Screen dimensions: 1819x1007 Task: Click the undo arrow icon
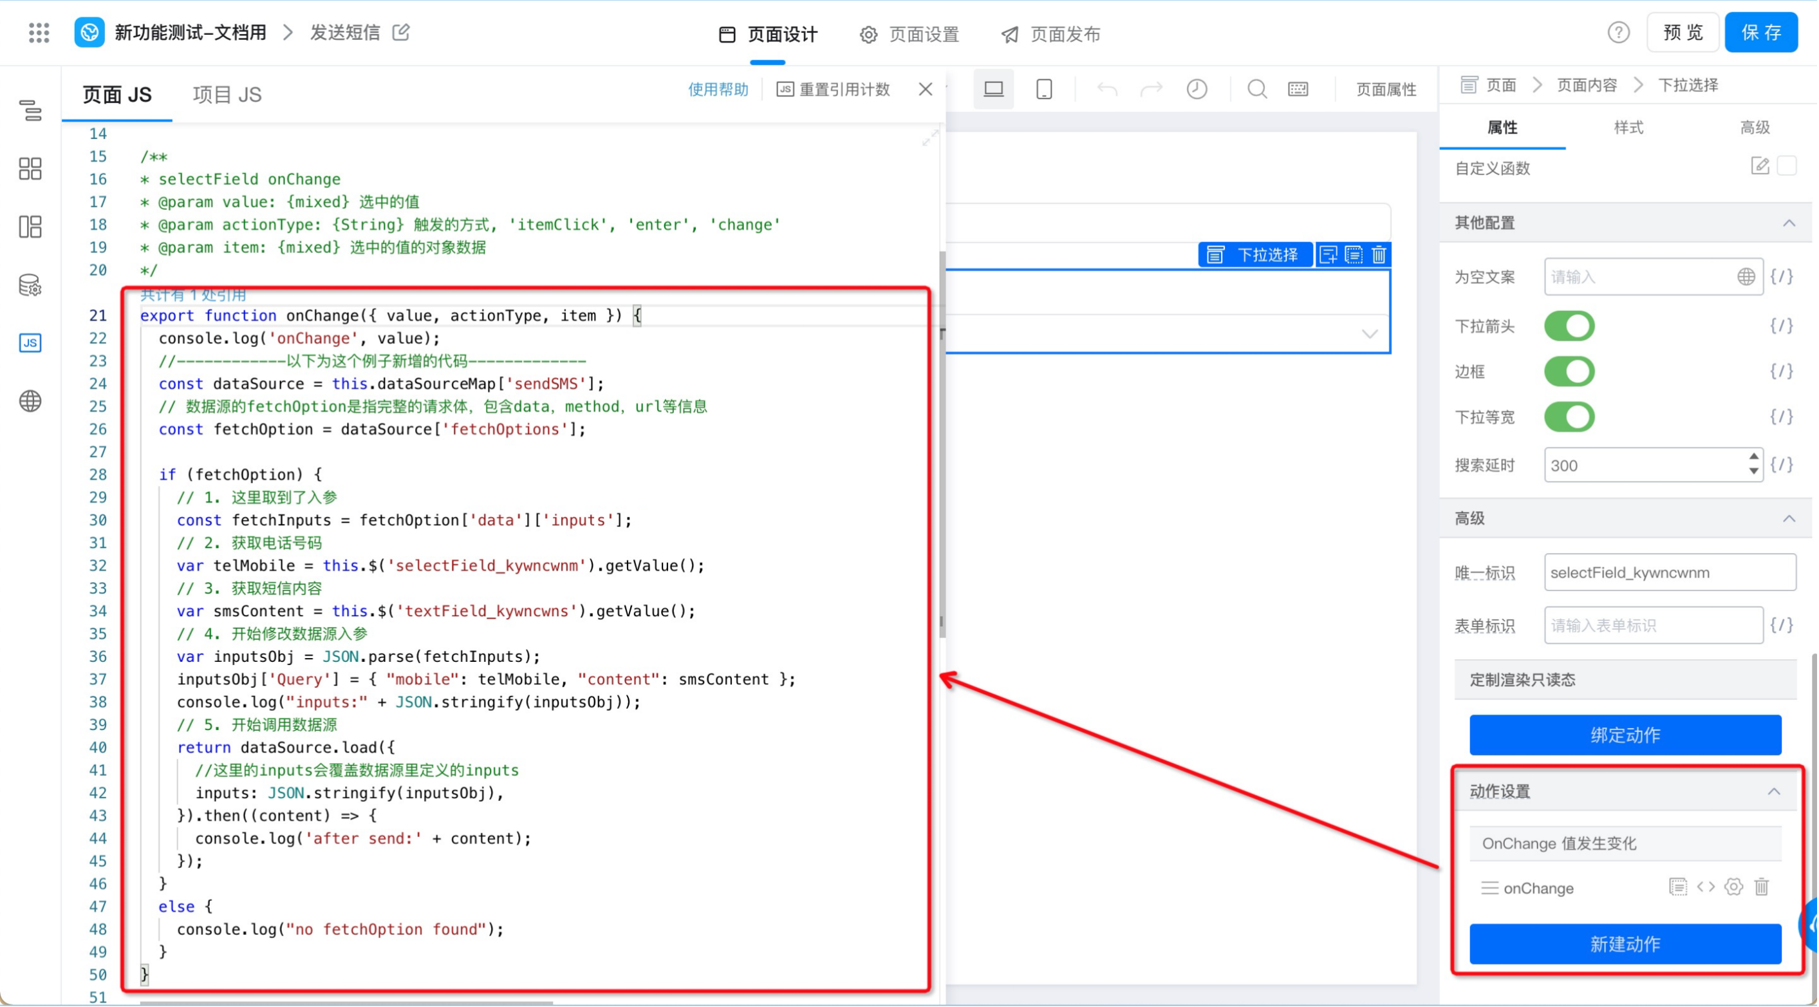(x=1106, y=89)
